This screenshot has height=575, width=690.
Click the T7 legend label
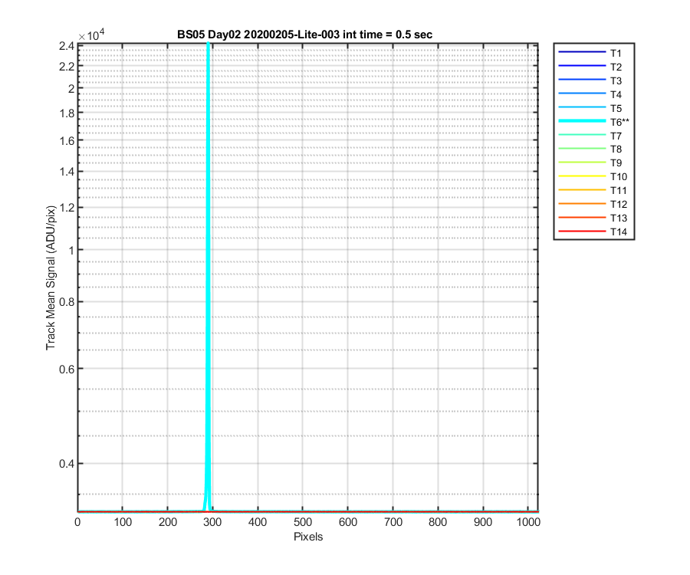(616, 136)
